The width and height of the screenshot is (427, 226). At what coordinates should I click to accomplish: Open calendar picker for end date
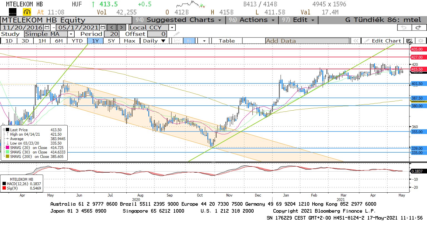pyautogui.click(x=103, y=28)
